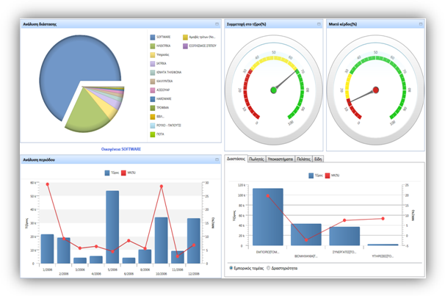Select the Εμπορικός τομέας radio button
Viewport: 445px width, 296px height.
[231, 268]
